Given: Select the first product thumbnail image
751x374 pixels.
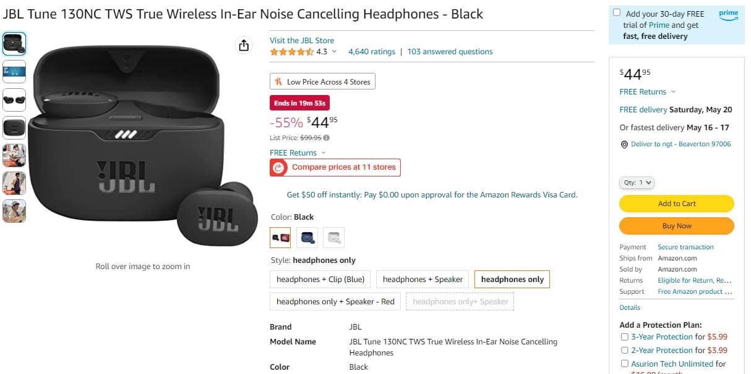Looking at the screenshot, I should (x=14, y=44).
